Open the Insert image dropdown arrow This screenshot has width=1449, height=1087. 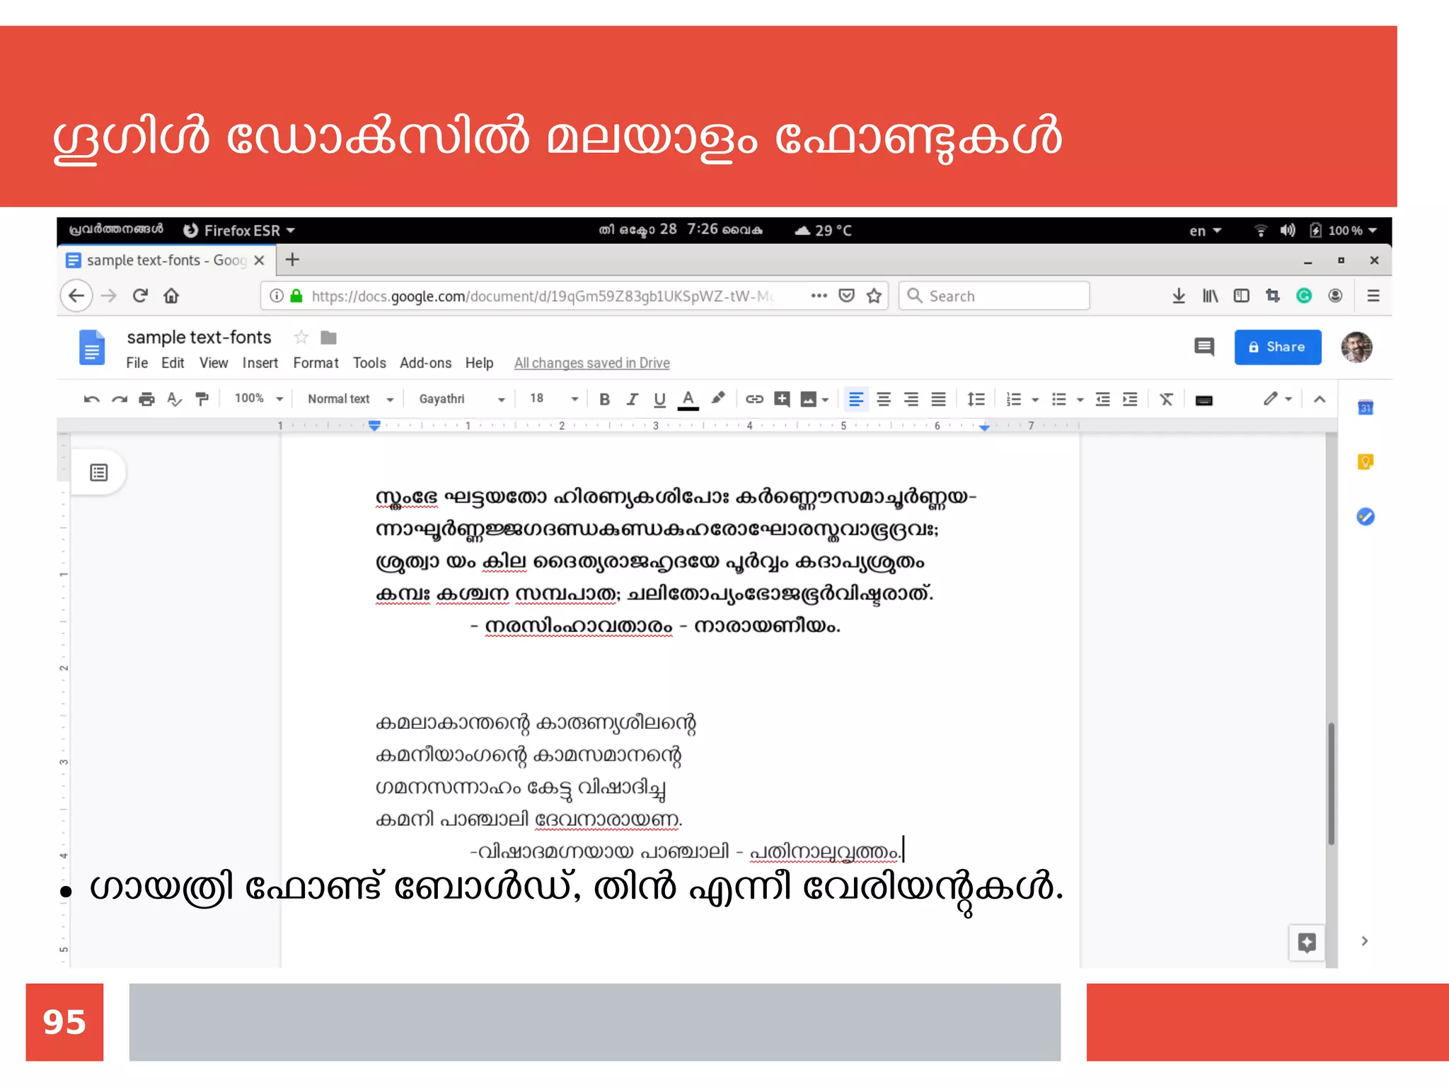click(x=825, y=400)
